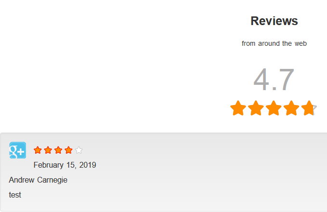Screen dimensions: 327x212
Task: Select the fourth large orange star
Action: (x=291, y=108)
